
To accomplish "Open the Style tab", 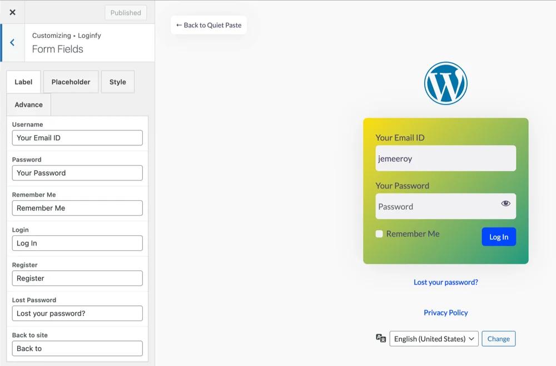I will pyautogui.click(x=118, y=82).
